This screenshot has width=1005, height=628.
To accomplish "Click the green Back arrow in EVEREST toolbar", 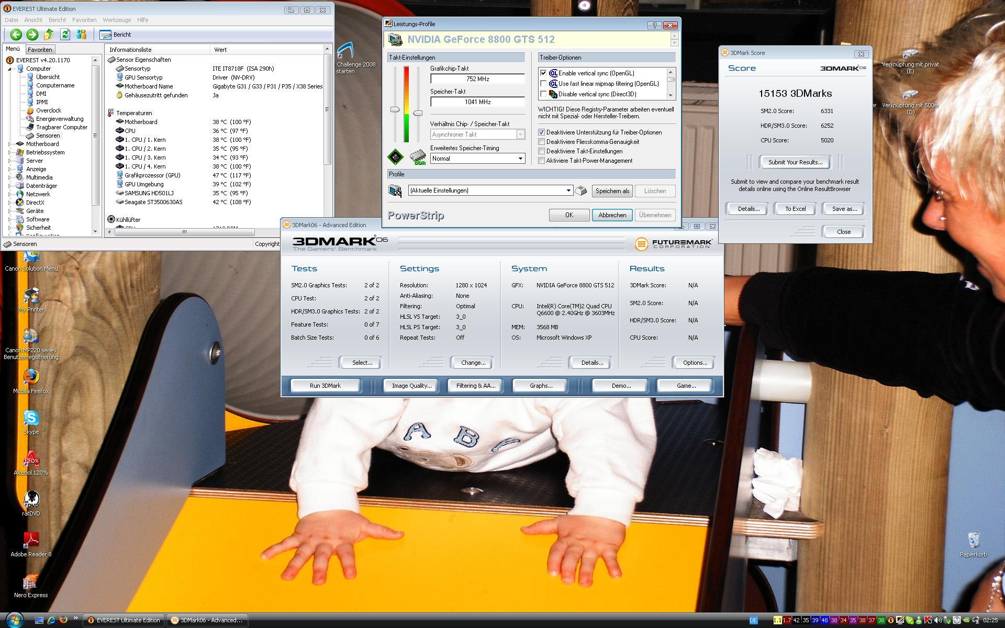I will click(16, 35).
